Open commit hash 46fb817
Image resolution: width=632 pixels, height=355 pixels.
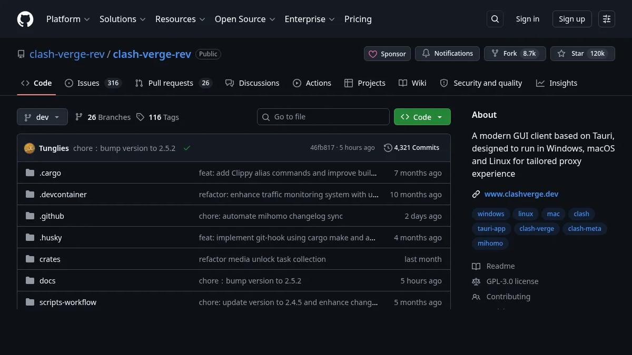[322, 148]
